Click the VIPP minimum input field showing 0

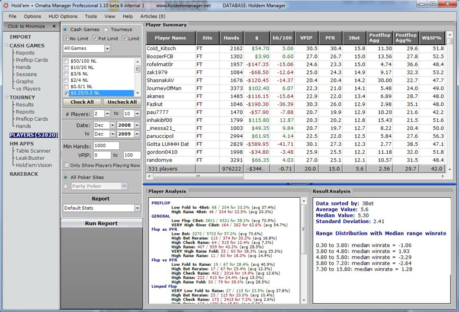pyautogui.click(x=102, y=155)
